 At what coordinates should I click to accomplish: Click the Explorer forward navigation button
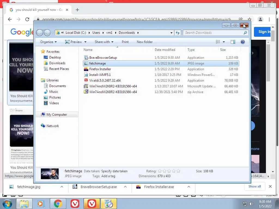click(47, 33)
